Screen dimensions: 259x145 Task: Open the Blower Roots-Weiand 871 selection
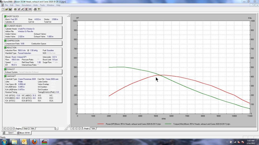pyautogui.click(x=19, y=57)
